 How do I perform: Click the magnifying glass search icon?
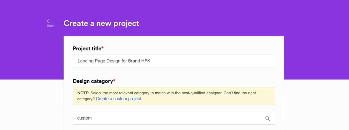[268, 118]
